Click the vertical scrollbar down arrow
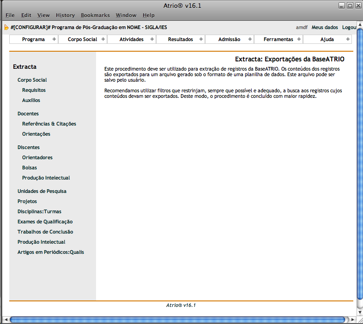This screenshot has height=324, width=363. 360,312
